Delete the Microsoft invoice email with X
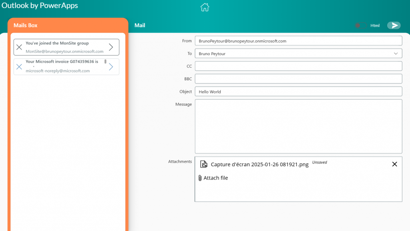The height and width of the screenshot is (231, 410). (x=19, y=67)
